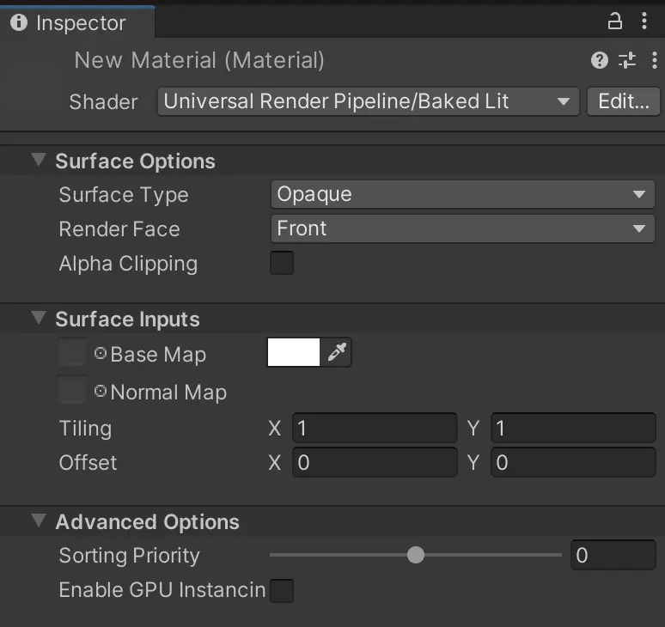Open material help reference icon
665x627 pixels.
600,60
